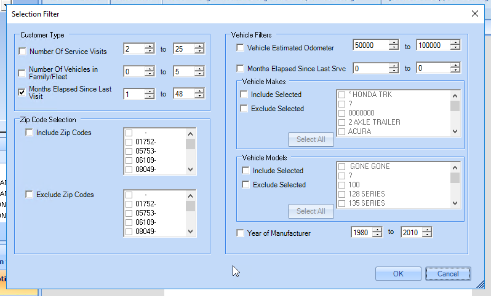Close the Selection Filter window
The image size is (491, 296).
point(474,14)
